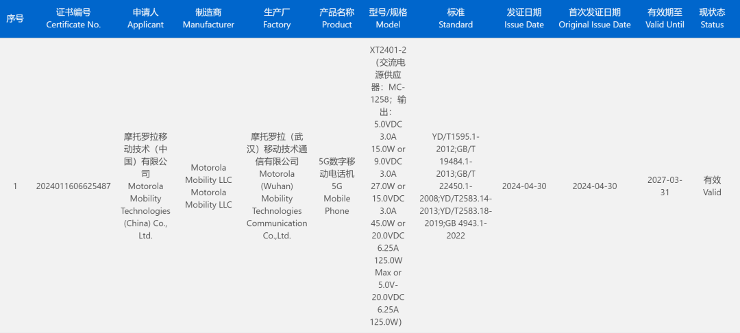Click the XT2401-2 model specification cell
Image resolution: width=740 pixels, height=333 pixels.
388,186
